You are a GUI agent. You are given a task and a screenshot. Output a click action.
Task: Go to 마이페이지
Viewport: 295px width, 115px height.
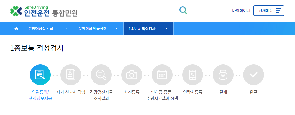coord(241,11)
